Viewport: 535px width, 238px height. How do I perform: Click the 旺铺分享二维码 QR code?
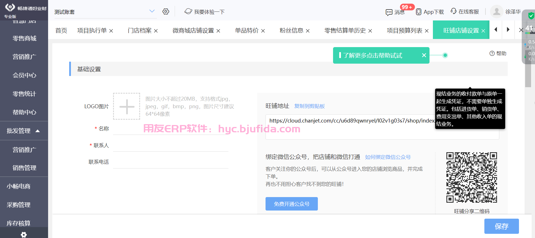[x=472, y=177]
